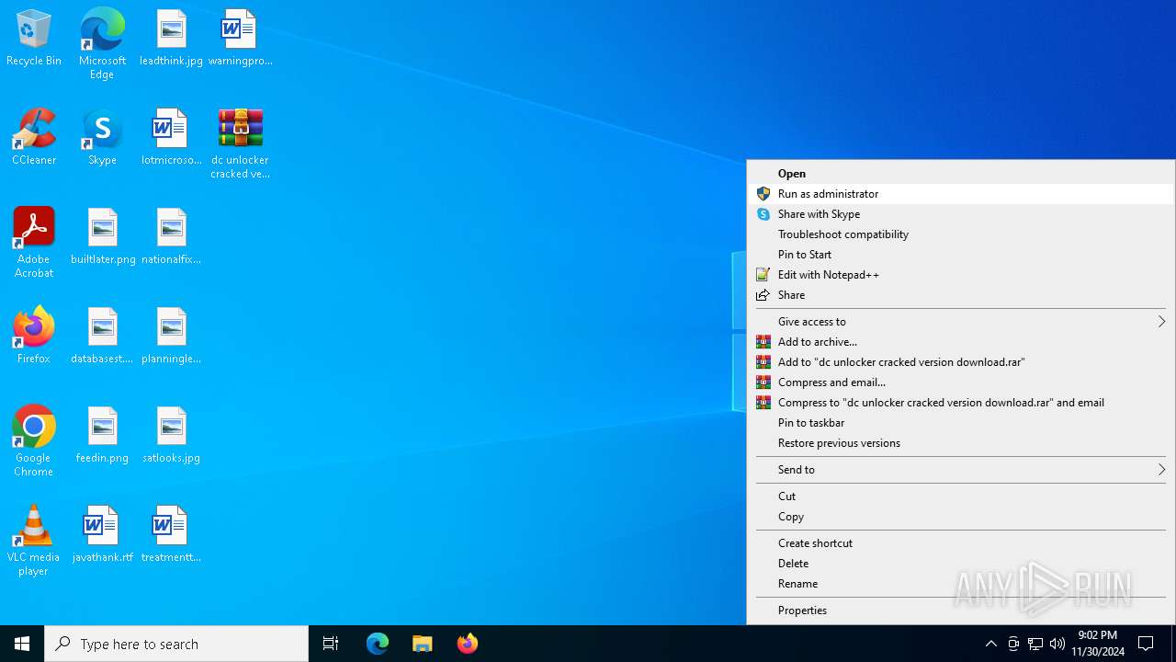1176x662 pixels.
Task: Choose Pin to Start
Action: 961,255
